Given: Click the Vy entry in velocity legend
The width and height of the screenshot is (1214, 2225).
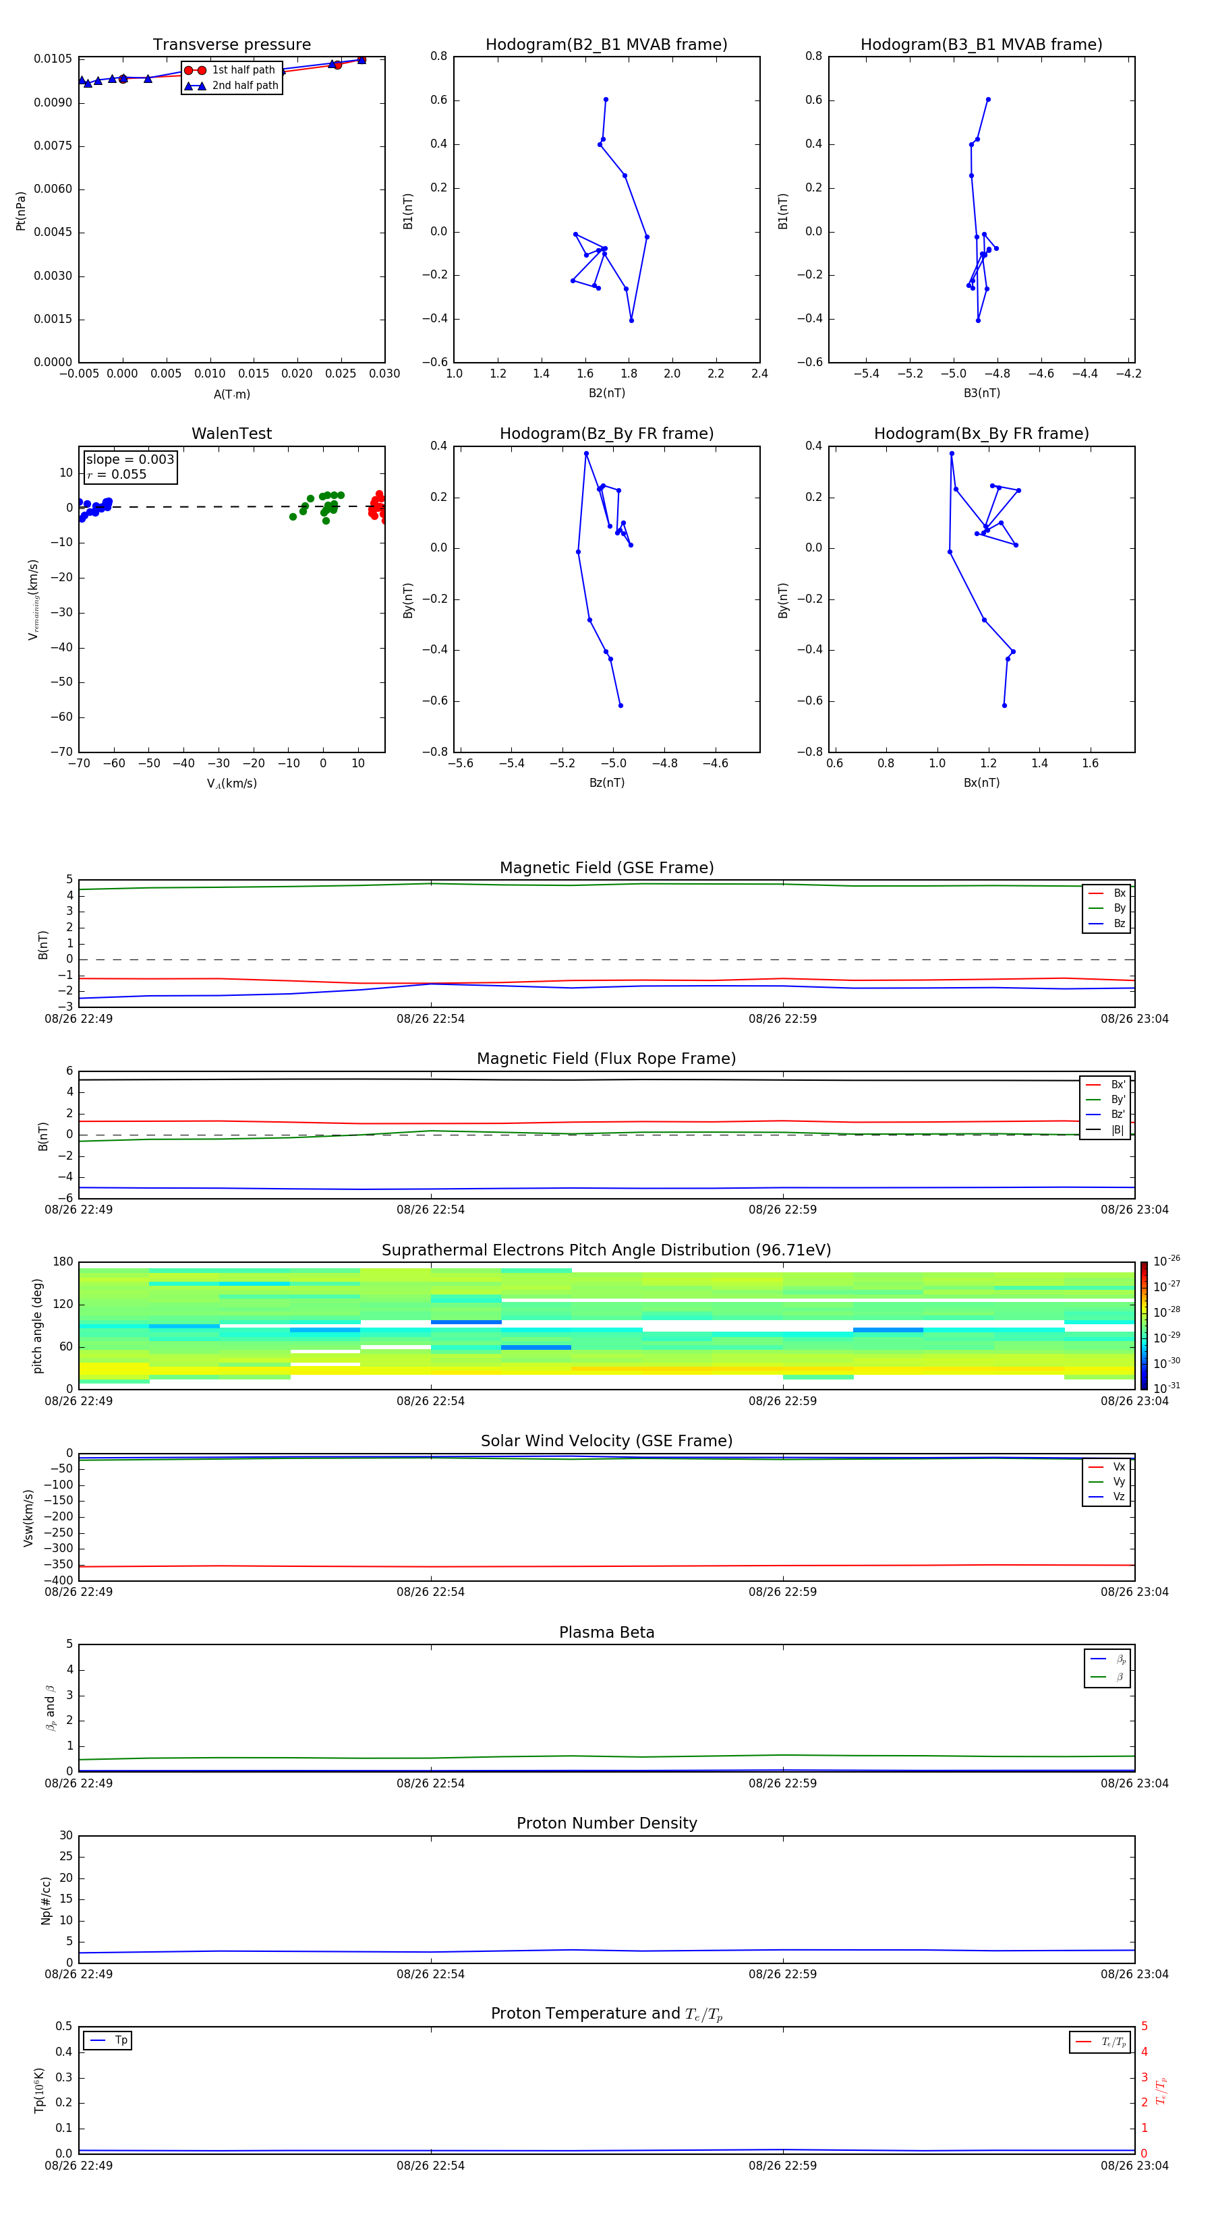Looking at the screenshot, I should click(1107, 1481).
